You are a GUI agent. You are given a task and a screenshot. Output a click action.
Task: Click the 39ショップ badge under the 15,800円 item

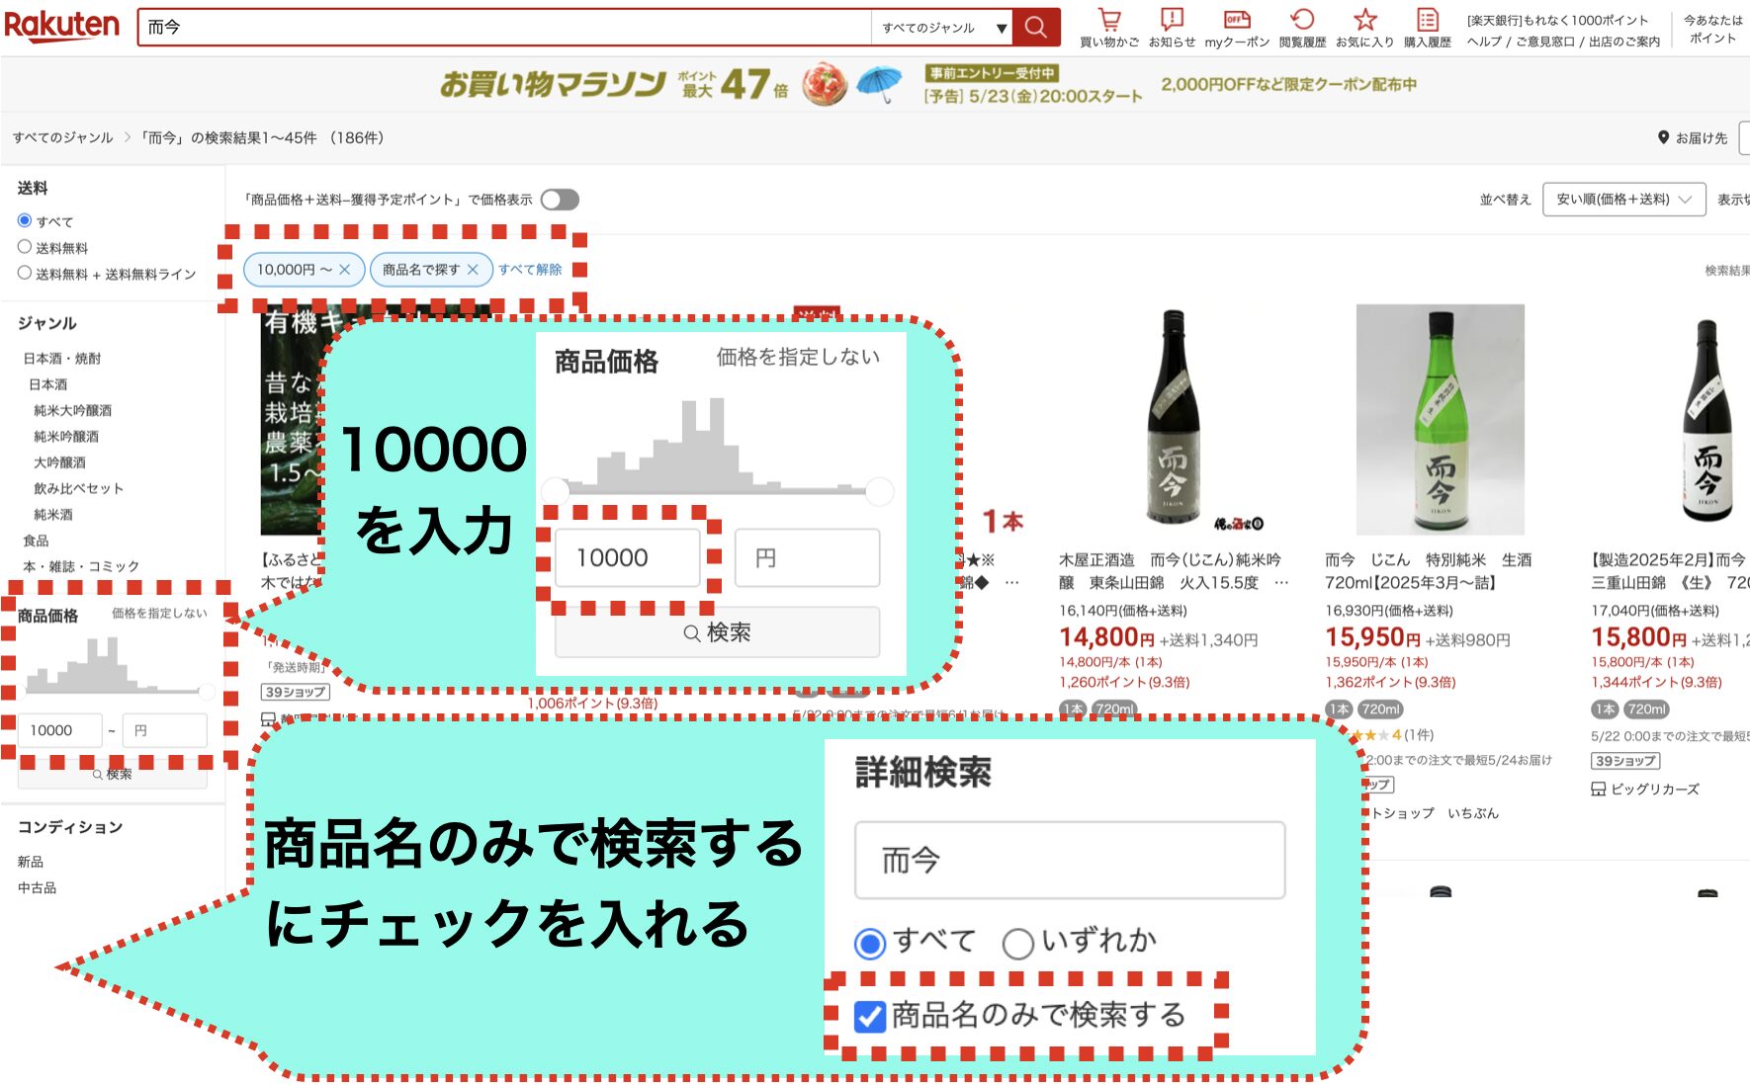click(x=1625, y=761)
